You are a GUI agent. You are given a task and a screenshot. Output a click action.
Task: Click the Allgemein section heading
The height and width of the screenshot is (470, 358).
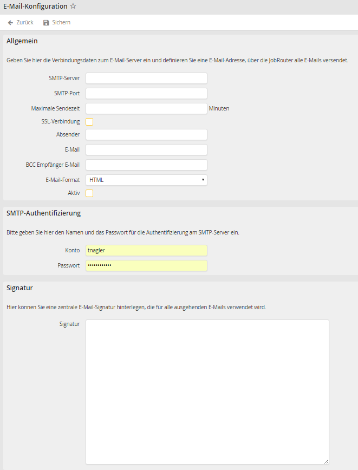(x=22, y=41)
